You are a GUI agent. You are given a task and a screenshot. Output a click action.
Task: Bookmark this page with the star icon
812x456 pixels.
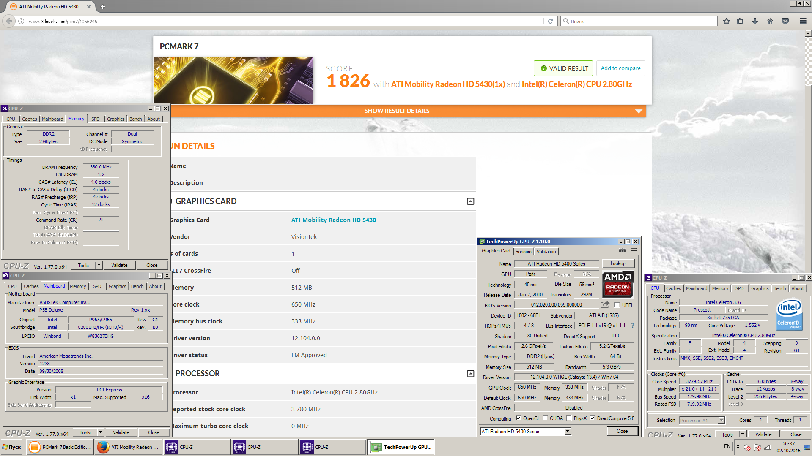pos(727,21)
